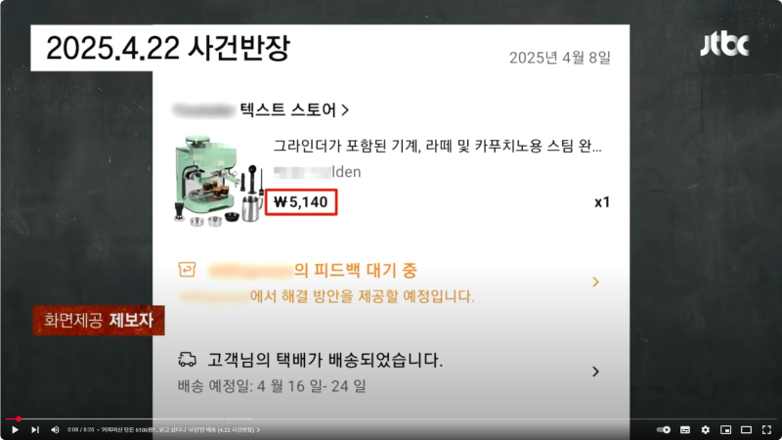The width and height of the screenshot is (782, 440).
Task: Enter full screen mode
Action: click(x=766, y=429)
